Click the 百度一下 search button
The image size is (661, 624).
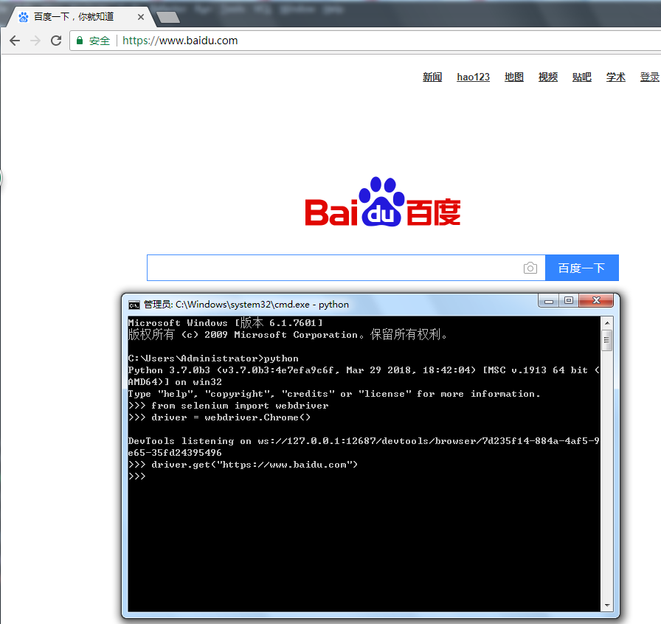[x=582, y=268]
